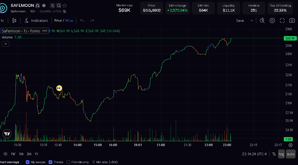Star SAFEMOON as a favorite

[65, 6]
